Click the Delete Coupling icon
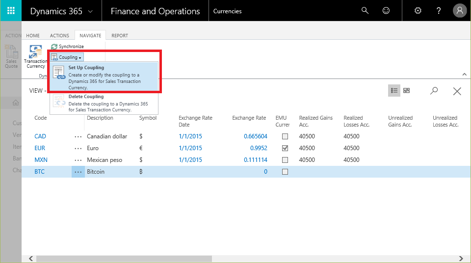 click(59, 101)
